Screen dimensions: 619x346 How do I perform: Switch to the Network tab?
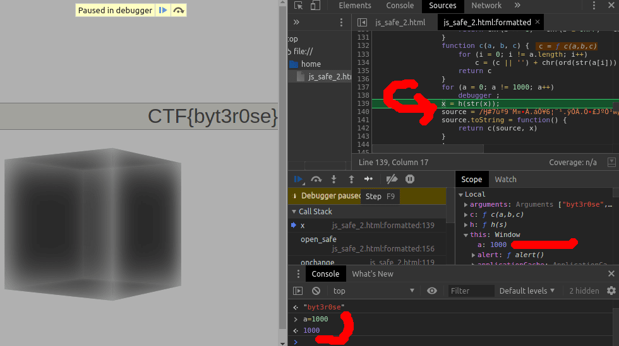pyautogui.click(x=486, y=6)
